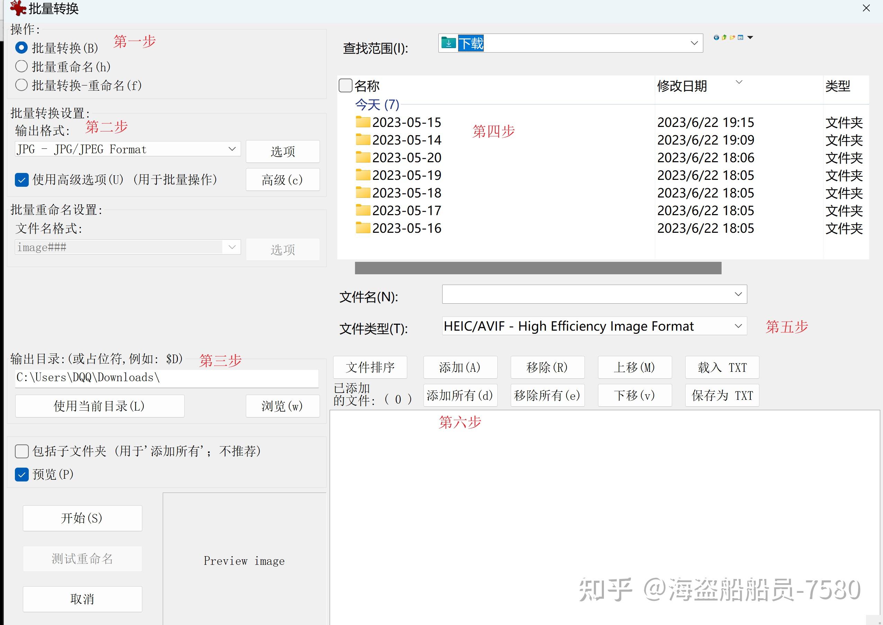Click horizontal scrollbar under file list

pos(538,268)
